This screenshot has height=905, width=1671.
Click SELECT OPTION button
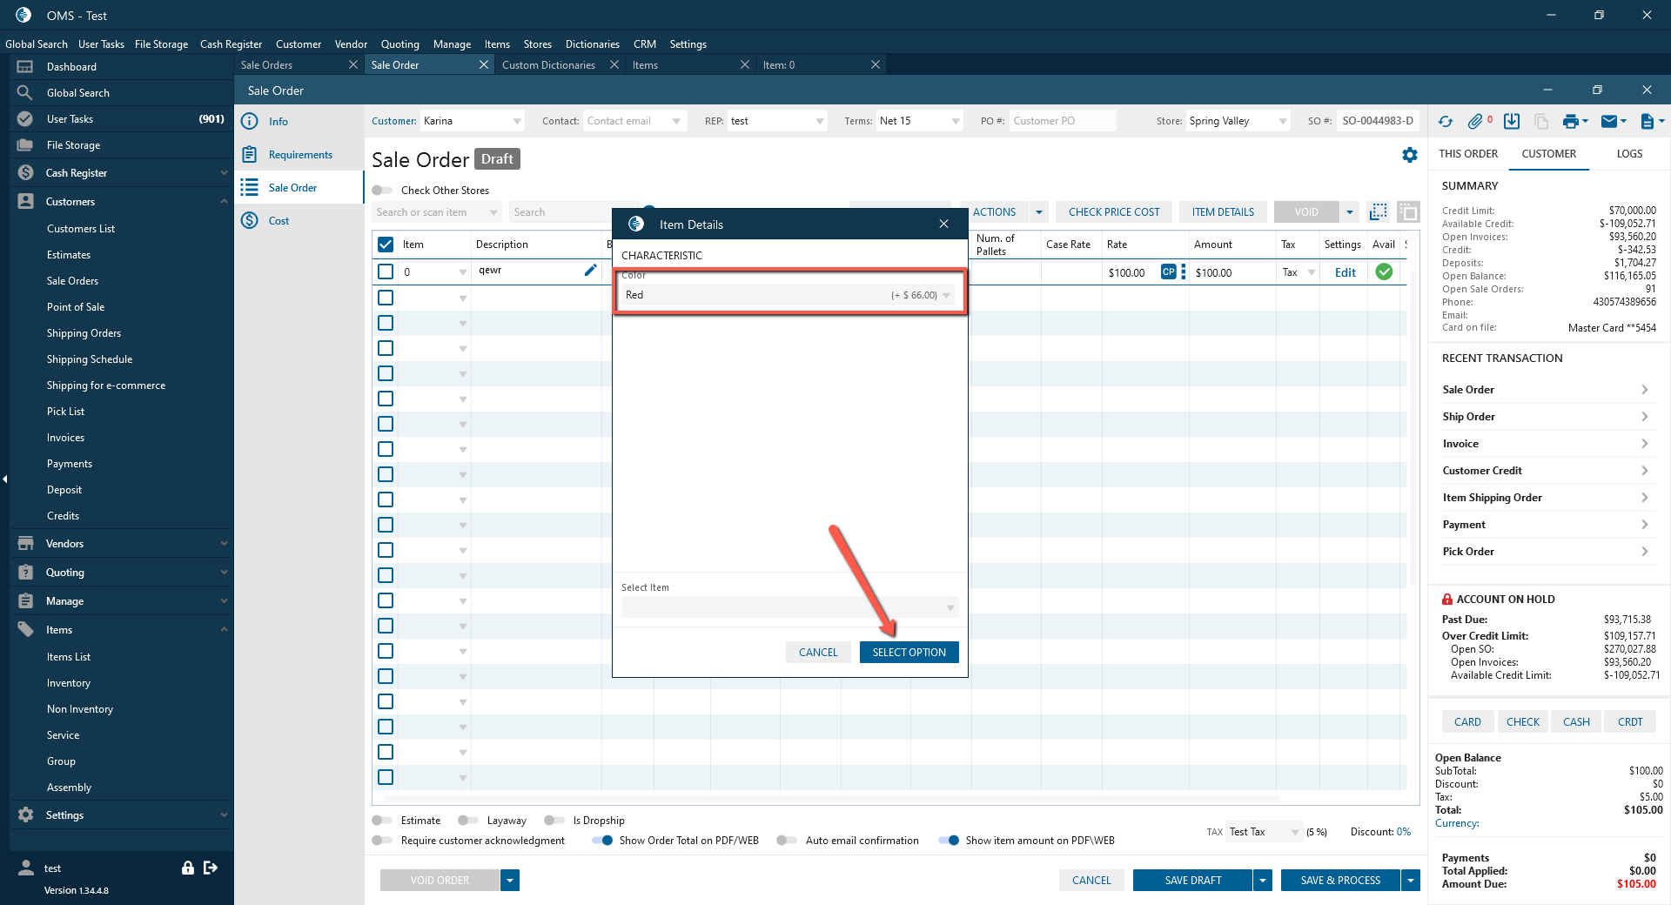tap(909, 653)
